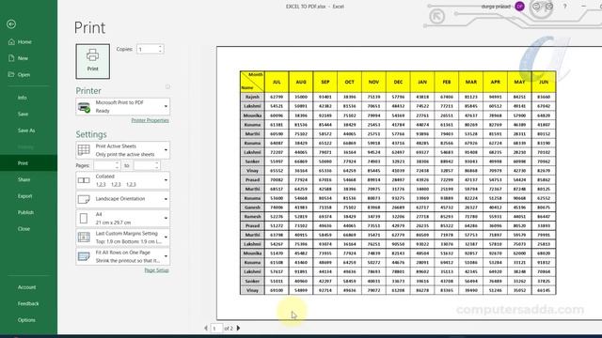This screenshot has height=338, width=602.
Task: Go to previous preview page arrow
Action: coord(206,328)
